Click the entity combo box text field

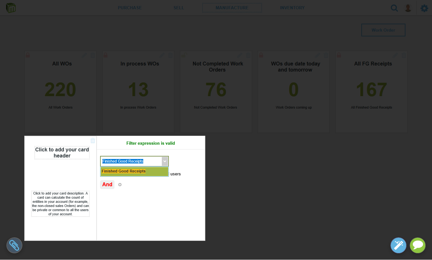131,161
